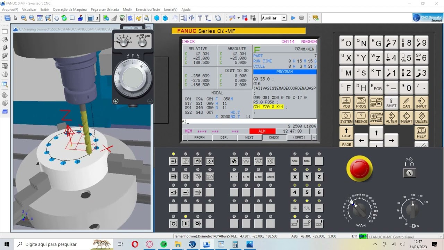Open Spotify from the Windows taskbar
This screenshot has height=250, width=444.
pos(163,244)
